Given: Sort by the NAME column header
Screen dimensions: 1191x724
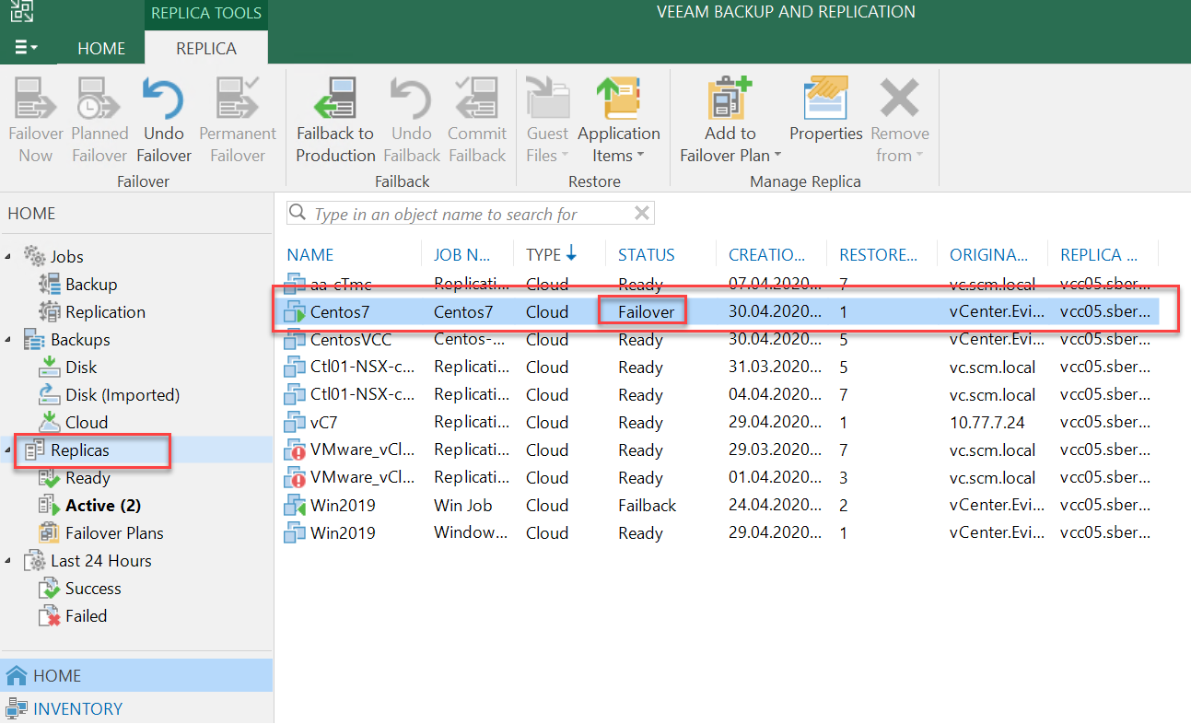Looking at the screenshot, I should pos(310,255).
